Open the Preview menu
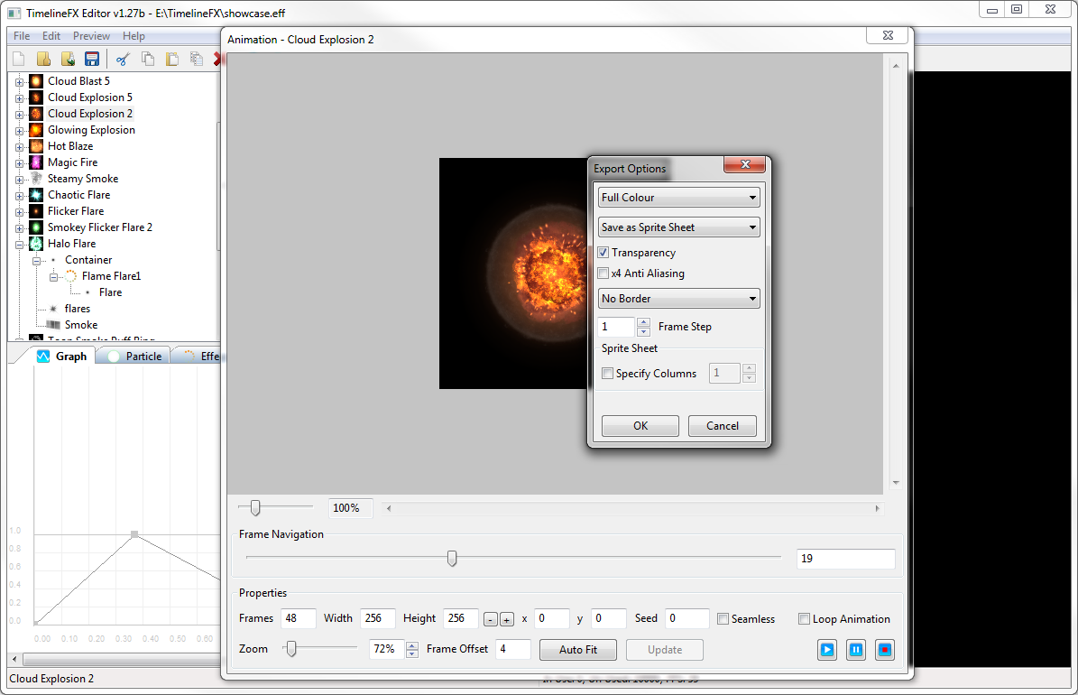Screen dimensions: 1078x695 click(x=91, y=36)
